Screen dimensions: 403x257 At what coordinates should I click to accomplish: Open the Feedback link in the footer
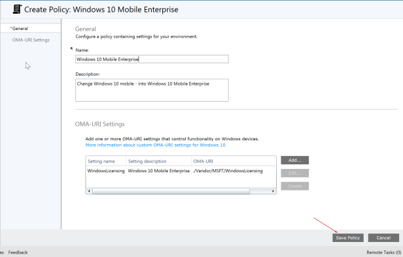pos(18,252)
